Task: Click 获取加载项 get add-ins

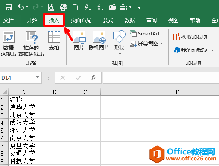Action: 190,37
